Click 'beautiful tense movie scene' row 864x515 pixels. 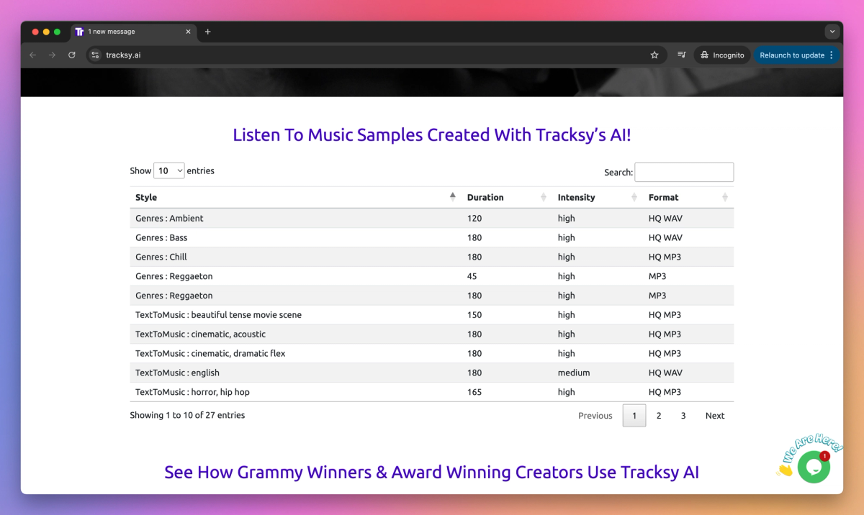432,315
